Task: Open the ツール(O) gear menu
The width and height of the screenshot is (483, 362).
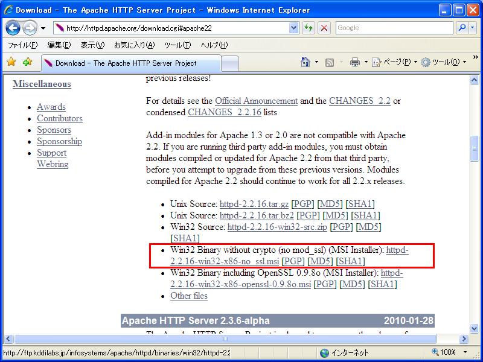Action: (443, 62)
